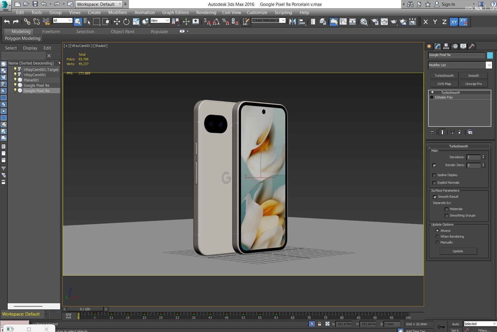The width and height of the screenshot is (497, 332).
Task: Click the scene explorer horizontal scrollbar
Action: click(x=28, y=306)
